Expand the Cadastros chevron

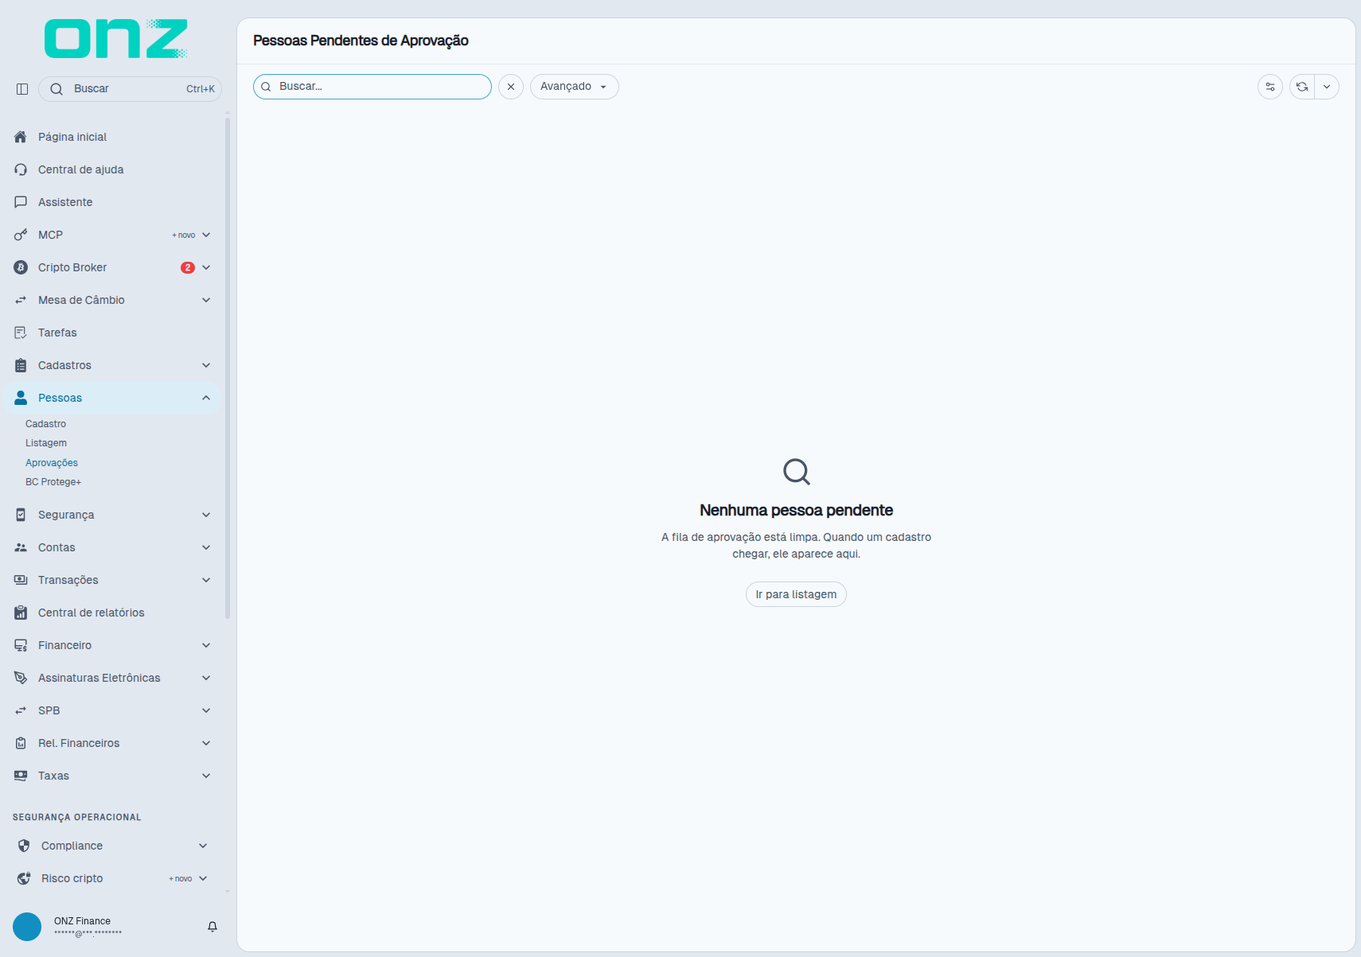coord(206,365)
